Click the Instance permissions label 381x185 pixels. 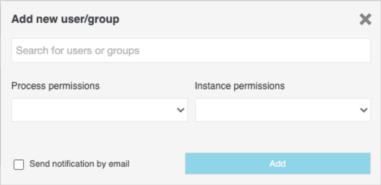pos(239,86)
